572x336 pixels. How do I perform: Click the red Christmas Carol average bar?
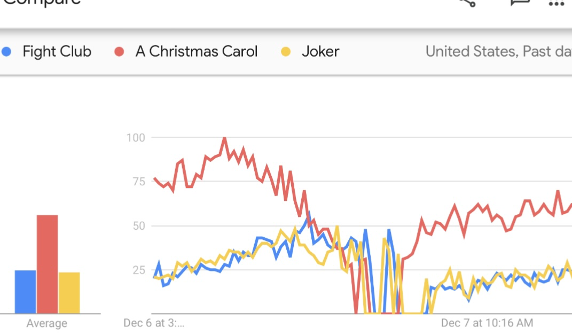click(x=47, y=264)
